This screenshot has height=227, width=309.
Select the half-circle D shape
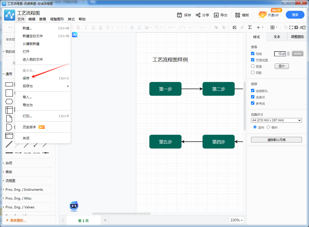coord(9,127)
